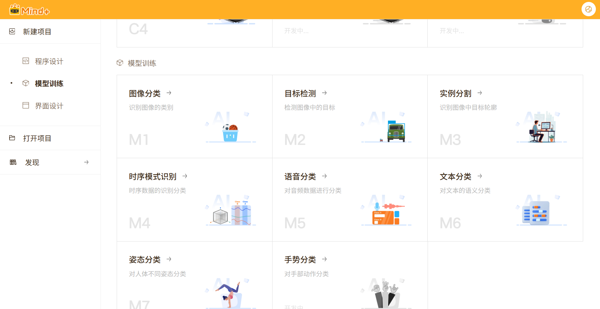Click the 模型训练 cube icon in sidebar
This screenshot has width=600, height=309.
tap(26, 83)
